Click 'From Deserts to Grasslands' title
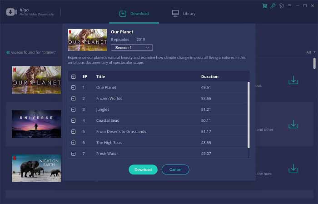The height and width of the screenshot is (204, 318). tap(121, 132)
